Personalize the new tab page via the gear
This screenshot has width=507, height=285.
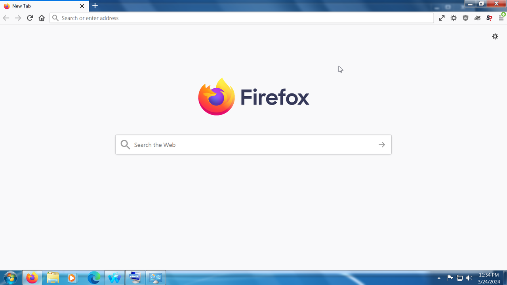point(495,36)
